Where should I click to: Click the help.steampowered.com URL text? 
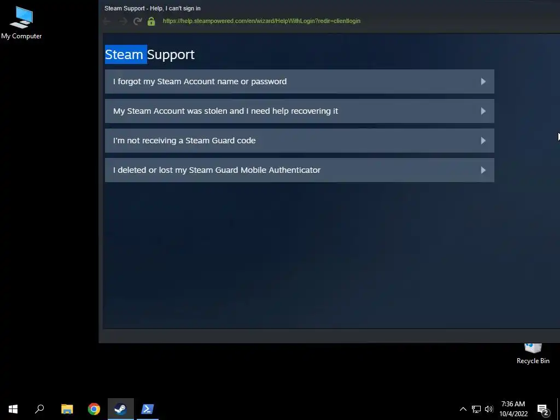click(261, 21)
